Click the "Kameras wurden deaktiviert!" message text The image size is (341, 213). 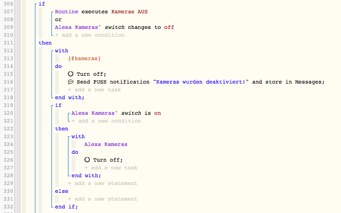click(201, 82)
